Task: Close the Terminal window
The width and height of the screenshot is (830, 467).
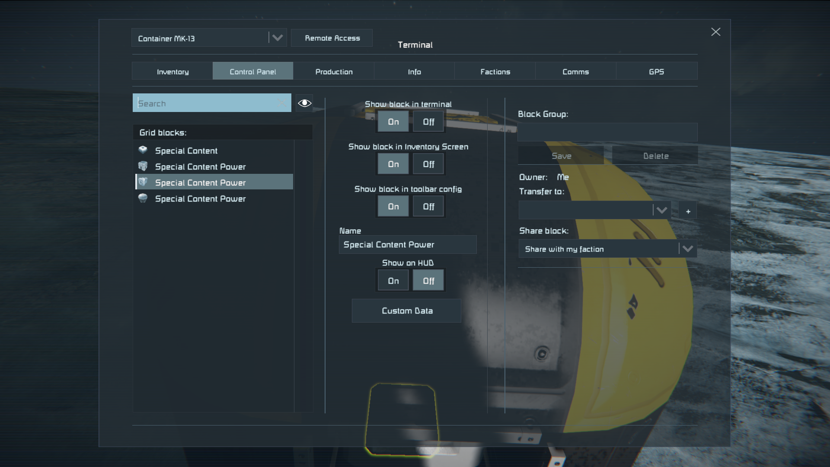Action: click(x=715, y=32)
